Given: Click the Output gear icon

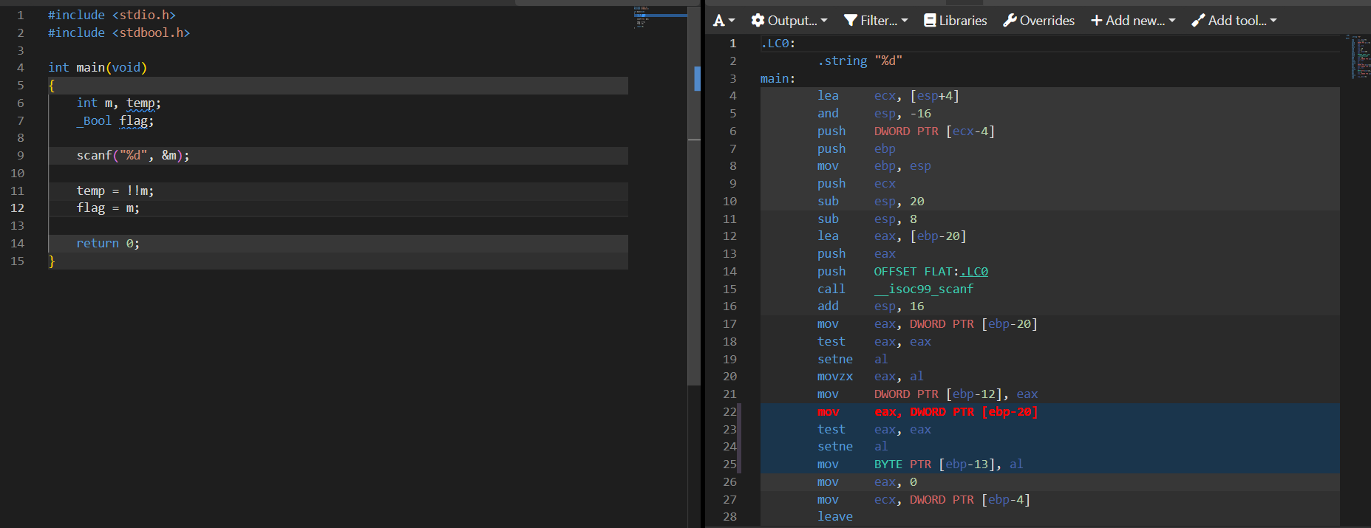Looking at the screenshot, I should coord(758,21).
